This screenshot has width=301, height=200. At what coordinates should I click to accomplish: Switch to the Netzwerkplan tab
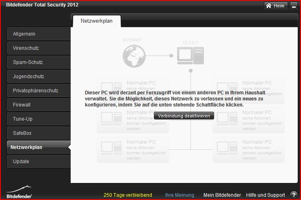point(97,21)
